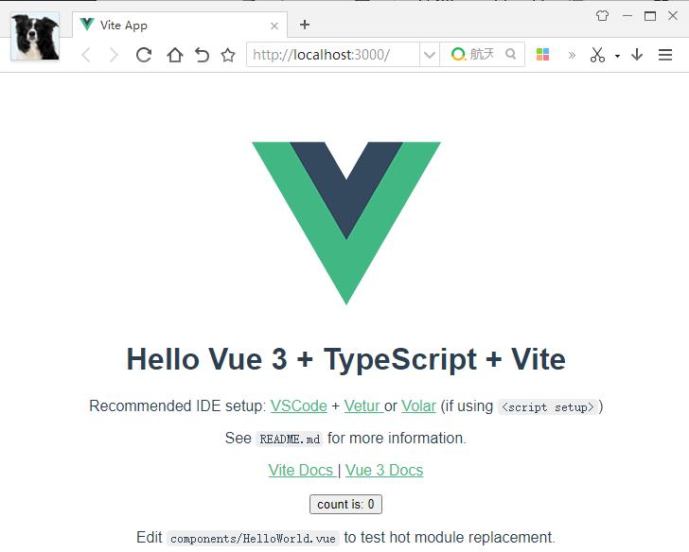This screenshot has width=689, height=552.
Task: Click the 360 search engine logo icon
Action: [x=458, y=55]
